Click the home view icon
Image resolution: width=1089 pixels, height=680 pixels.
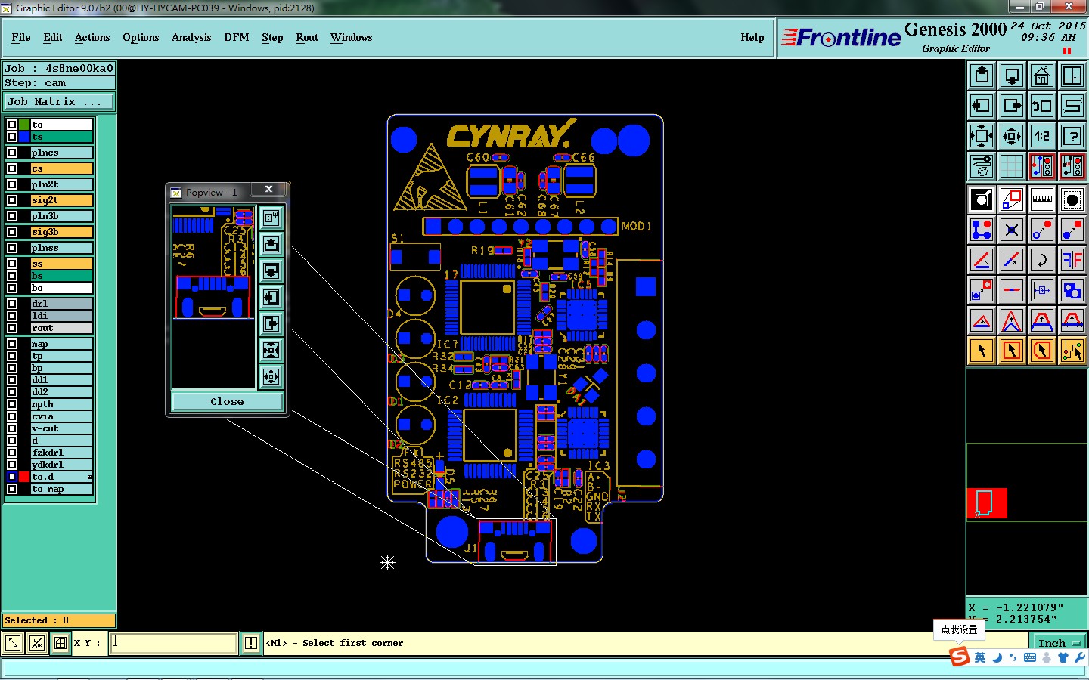click(1042, 76)
